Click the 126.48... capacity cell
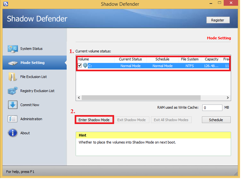This screenshot has width=241, height=179. (211, 66)
